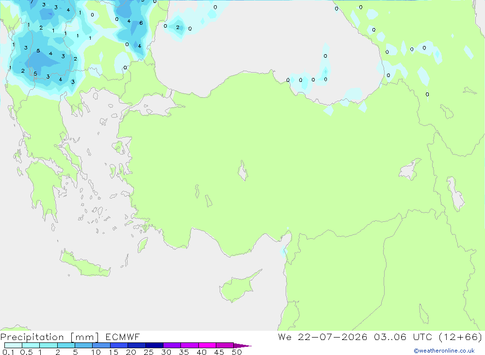The width and height of the screenshot is (485, 355).
Task: Click the '20' legend scale label
Action: coord(131,352)
